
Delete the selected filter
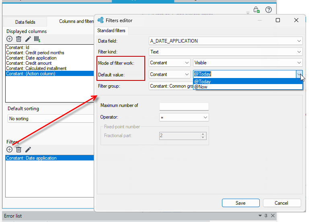tap(18, 150)
